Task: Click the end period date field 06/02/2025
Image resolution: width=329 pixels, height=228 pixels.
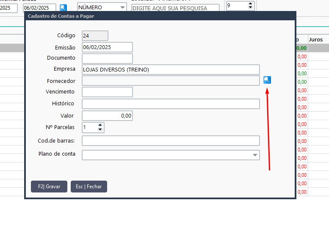Action: pyautogui.click(x=39, y=8)
